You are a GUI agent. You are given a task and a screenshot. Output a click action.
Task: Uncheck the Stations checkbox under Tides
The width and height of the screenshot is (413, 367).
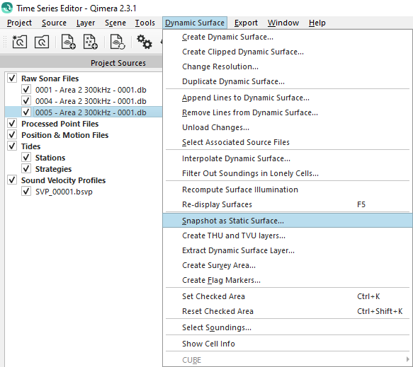pos(26,158)
